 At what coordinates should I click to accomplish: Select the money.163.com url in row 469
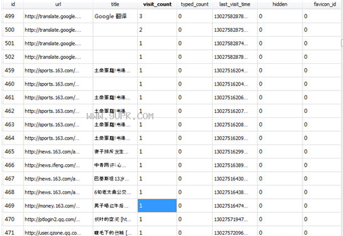[58, 206]
